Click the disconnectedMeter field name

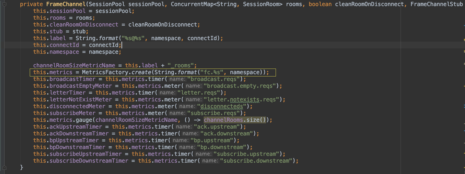click(77, 106)
